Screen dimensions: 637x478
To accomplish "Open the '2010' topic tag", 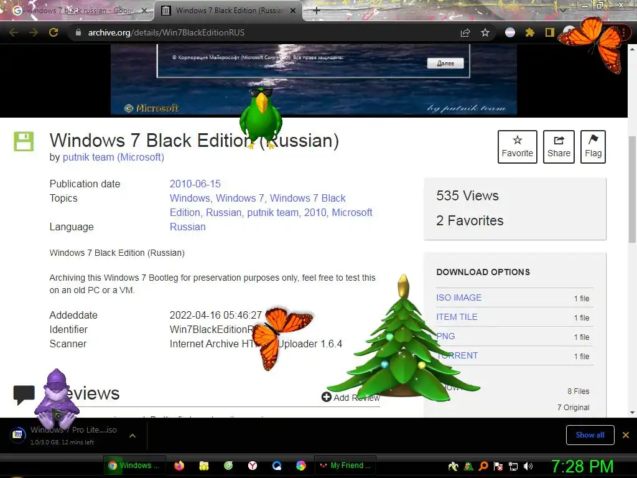I will coord(315,213).
